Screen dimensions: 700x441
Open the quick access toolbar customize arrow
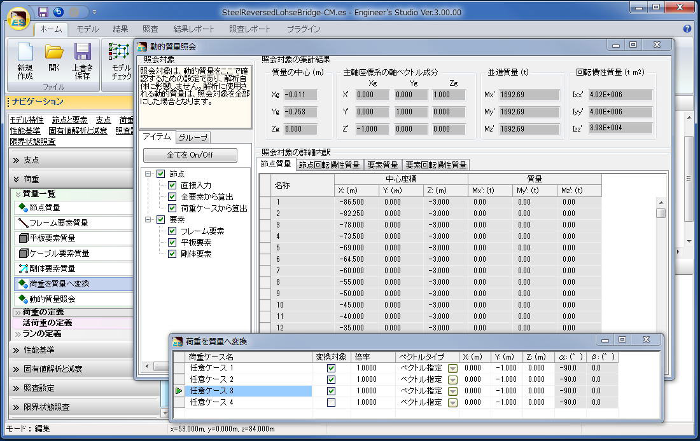pyautogui.click(x=94, y=12)
